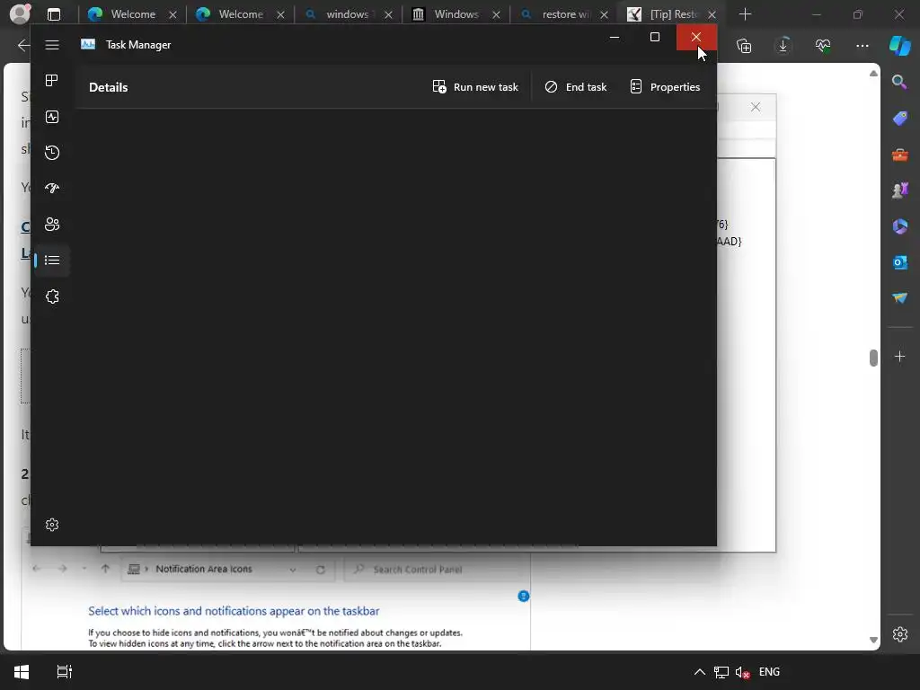This screenshot has width=920, height=690.
Task: Open a new browser tab
Action: point(745,14)
